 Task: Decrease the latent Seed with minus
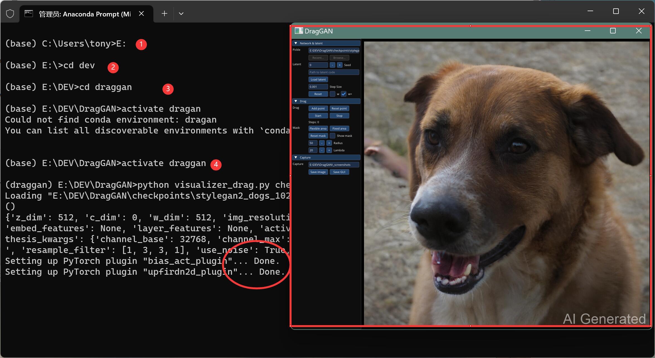click(332, 65)
